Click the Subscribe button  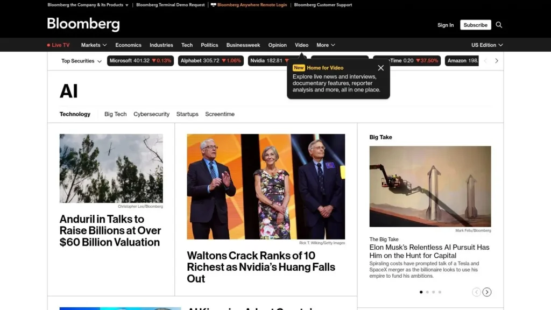point(475,25)
